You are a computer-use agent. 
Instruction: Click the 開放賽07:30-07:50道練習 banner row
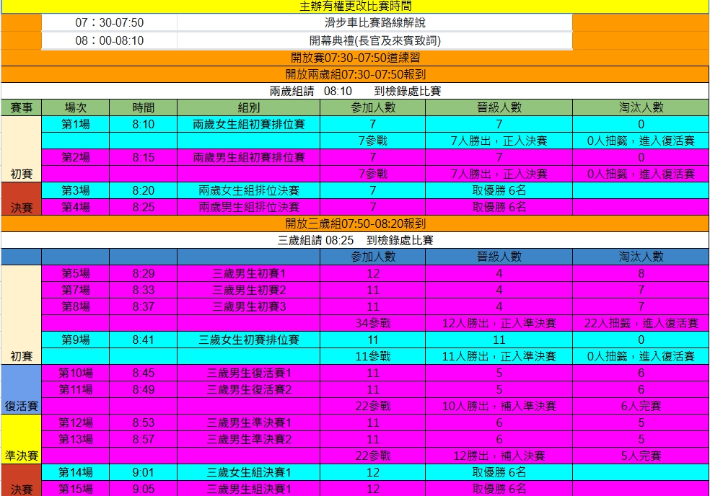coord(355,58)
